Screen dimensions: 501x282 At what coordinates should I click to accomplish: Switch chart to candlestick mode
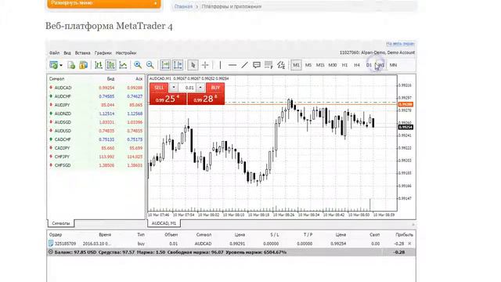110,65
